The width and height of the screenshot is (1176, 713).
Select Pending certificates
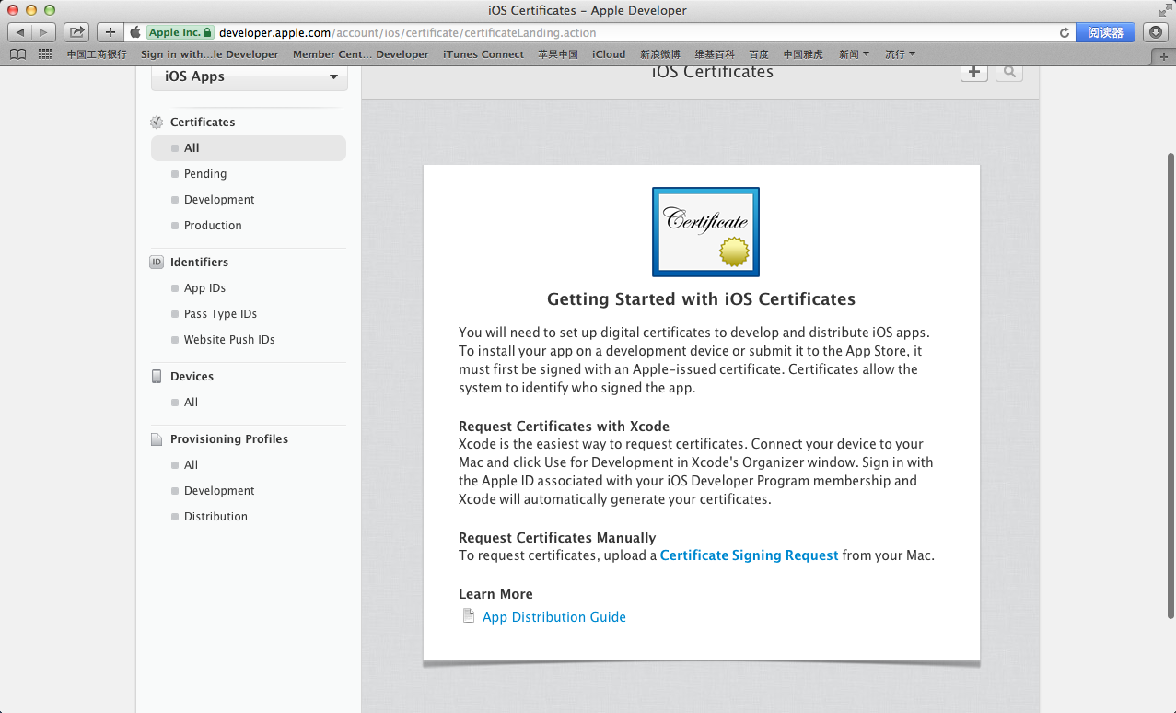pos(205,174)
